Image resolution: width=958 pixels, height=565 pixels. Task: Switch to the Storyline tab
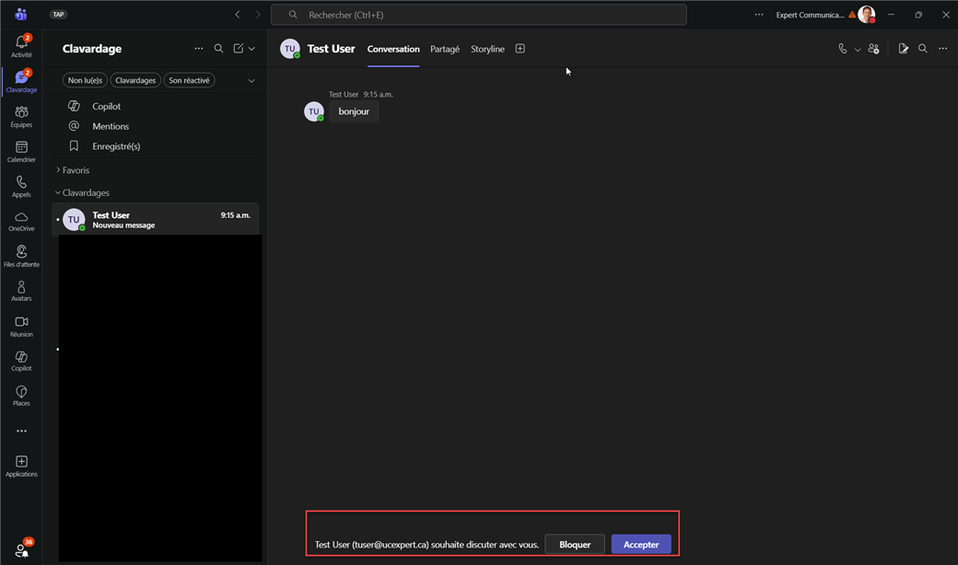487,50
